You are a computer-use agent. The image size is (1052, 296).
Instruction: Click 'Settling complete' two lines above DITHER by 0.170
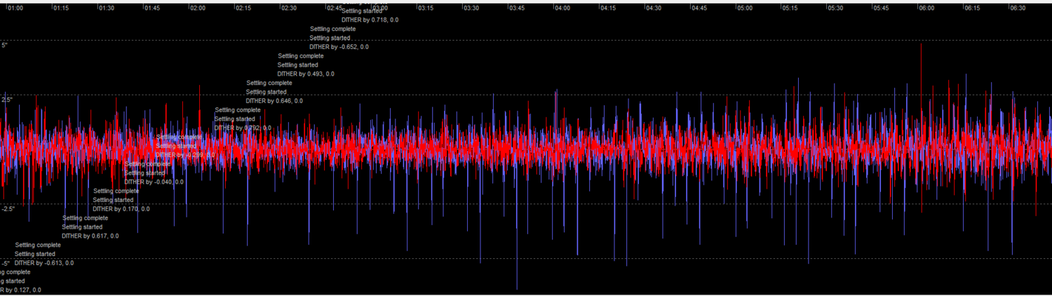click(116, 191)
